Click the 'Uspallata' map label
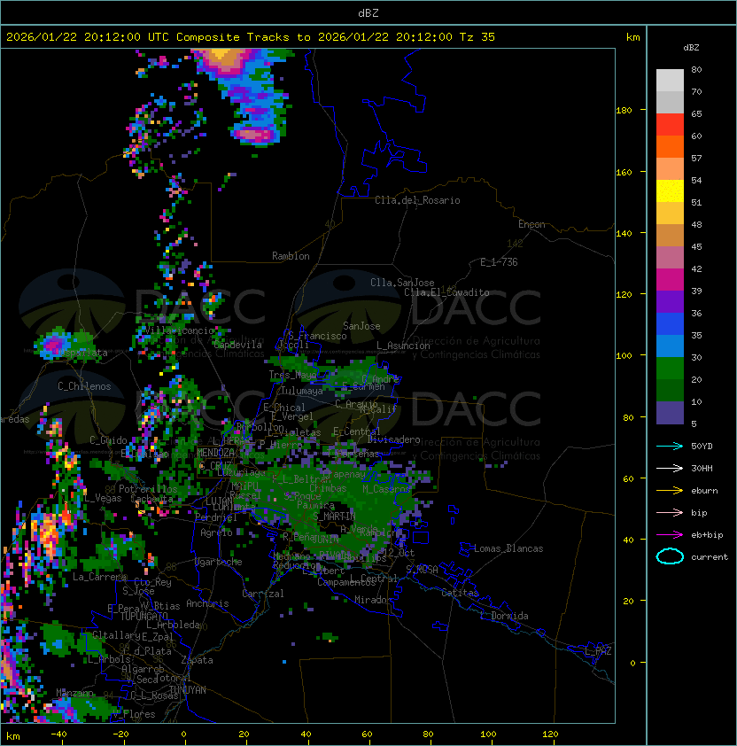 [83, 353]
